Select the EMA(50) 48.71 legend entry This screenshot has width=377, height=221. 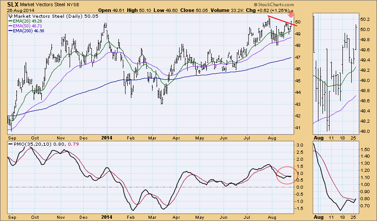pyautogui.click(x=25, y=26)
